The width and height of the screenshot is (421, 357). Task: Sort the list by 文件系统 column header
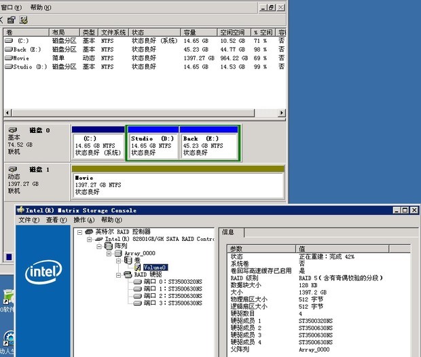pyautogui.click(x=113, y=32)
